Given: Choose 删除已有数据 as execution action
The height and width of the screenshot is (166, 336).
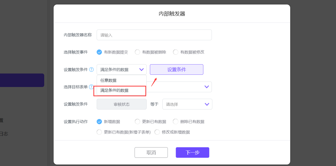Looking at the screenshot, I should pos(176,122).
